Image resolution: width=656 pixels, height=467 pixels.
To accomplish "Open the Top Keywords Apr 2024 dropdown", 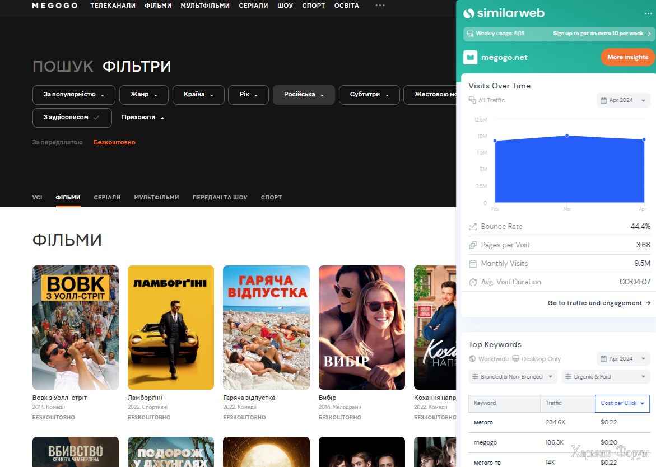I will 624,359.
